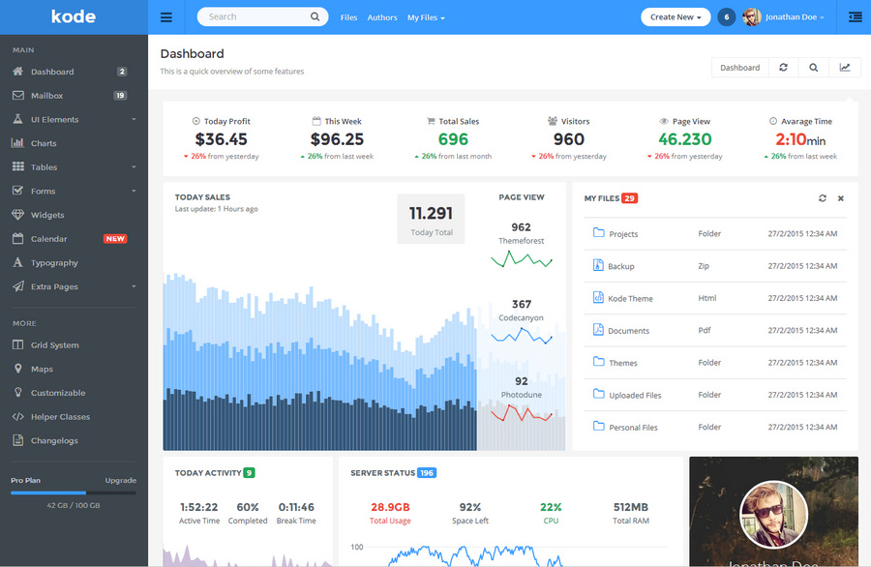The width and height of the screenshot is (871, 567).
Task: Click the Widgets diamond icon
Action: coord(17,215)
